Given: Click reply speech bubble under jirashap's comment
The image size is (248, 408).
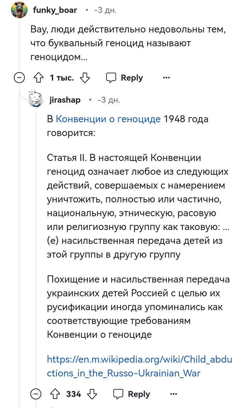Looking at the screenshot, I should click(x=118, y=394).
